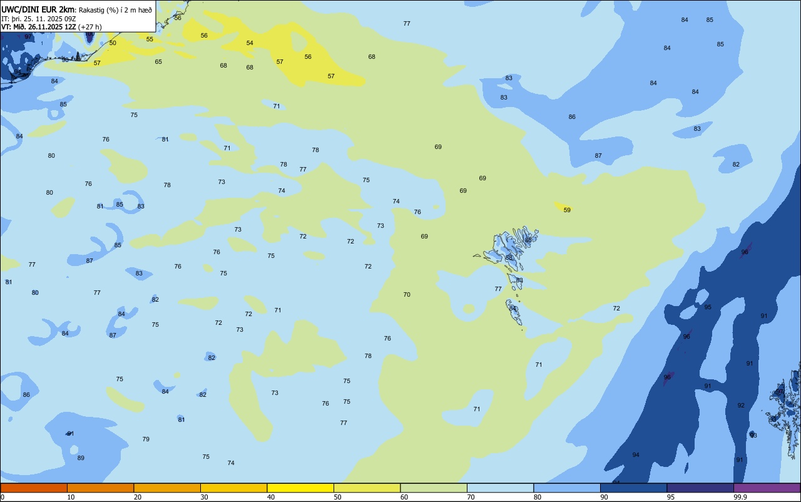Screen dimensions: 801x502
Task: Click the humidity value 70 on the map
Action: pyautogui.click(x=407, y=295)
